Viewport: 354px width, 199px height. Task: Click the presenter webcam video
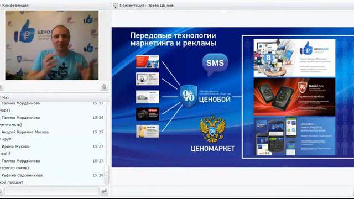coord(52,45)
